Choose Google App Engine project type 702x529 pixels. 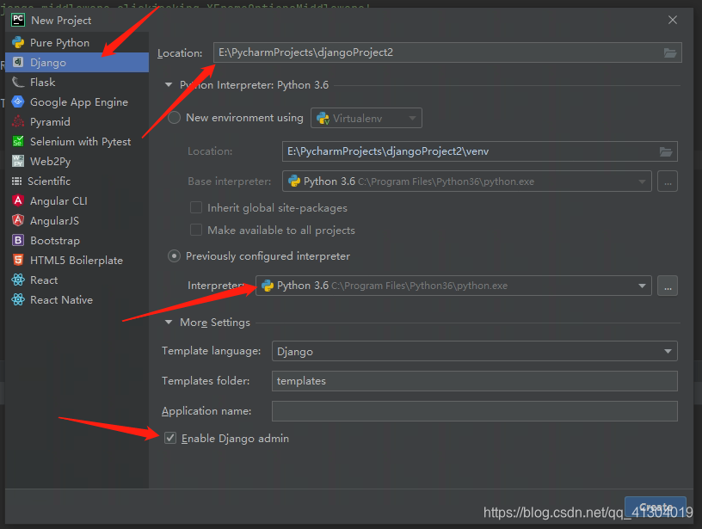[77, 102]
